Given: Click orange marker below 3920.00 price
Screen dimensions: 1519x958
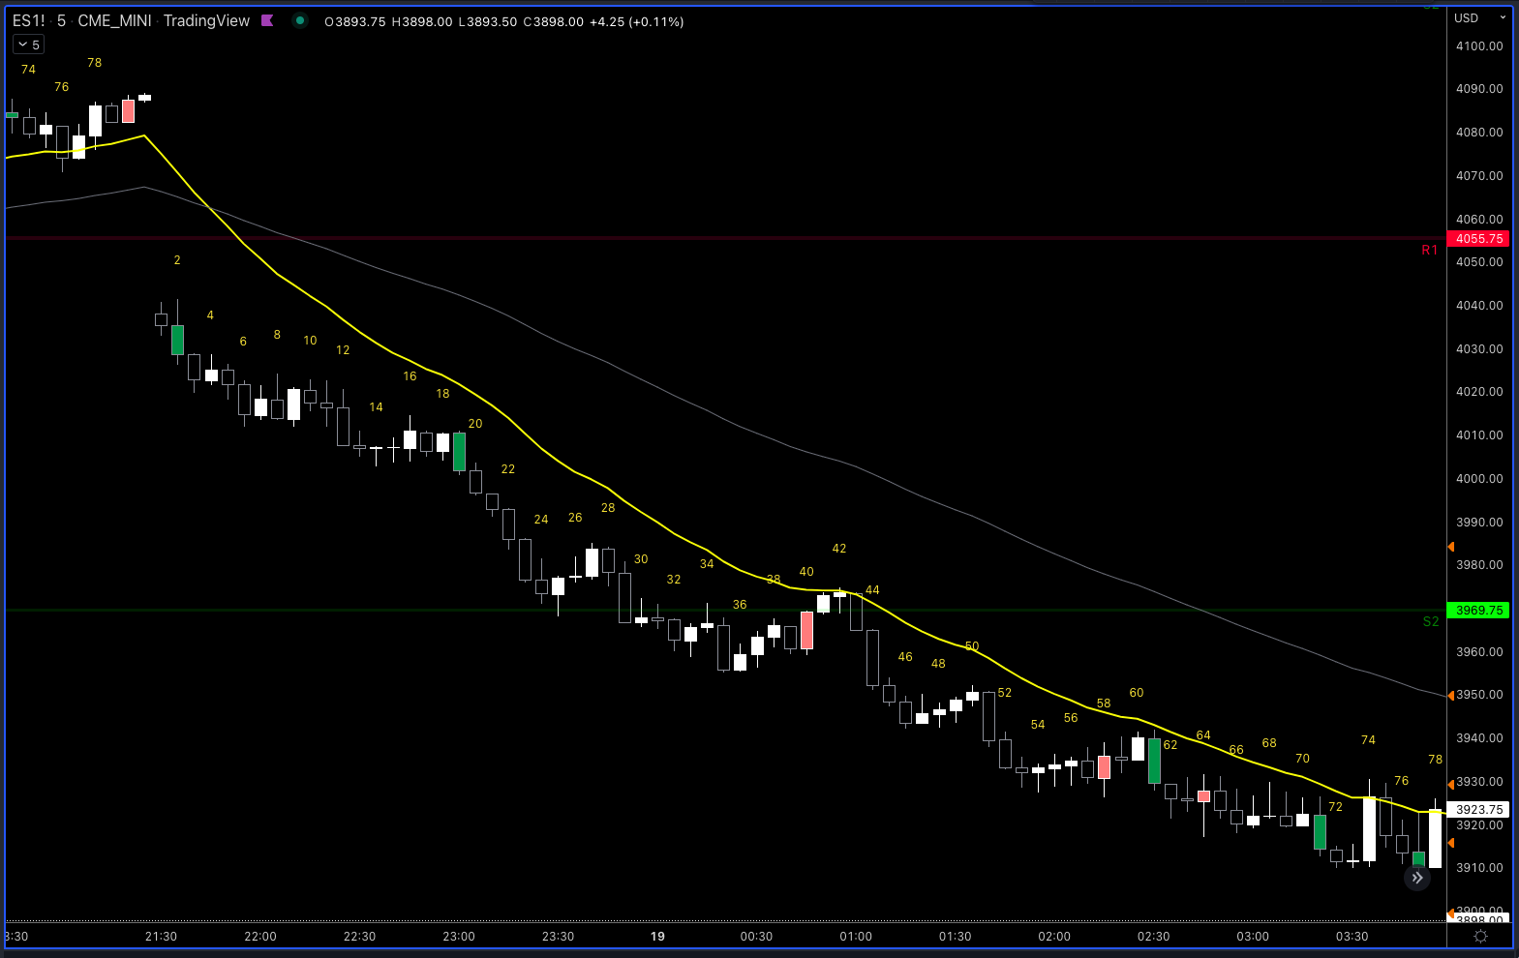Looking at the screenshot, I should [x=1450, y=844].
